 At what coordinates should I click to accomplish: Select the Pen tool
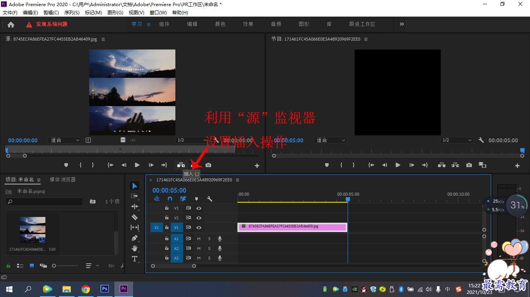135,238
